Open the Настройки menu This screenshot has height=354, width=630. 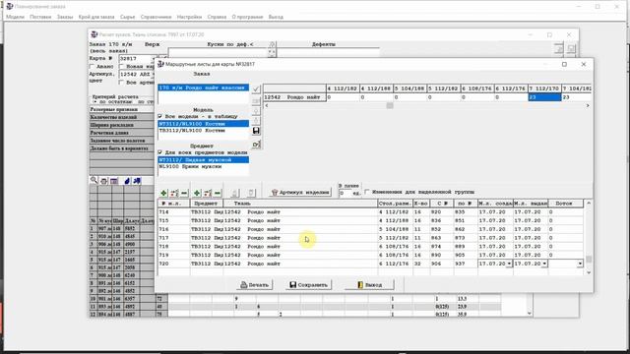tap(189, 17)
